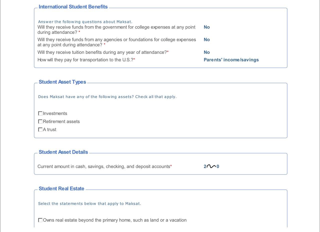Check the Owns real estate checkbox

40,220
